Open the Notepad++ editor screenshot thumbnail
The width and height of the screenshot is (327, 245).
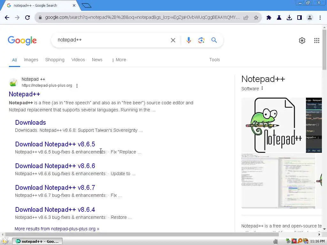tap(278, 181)
